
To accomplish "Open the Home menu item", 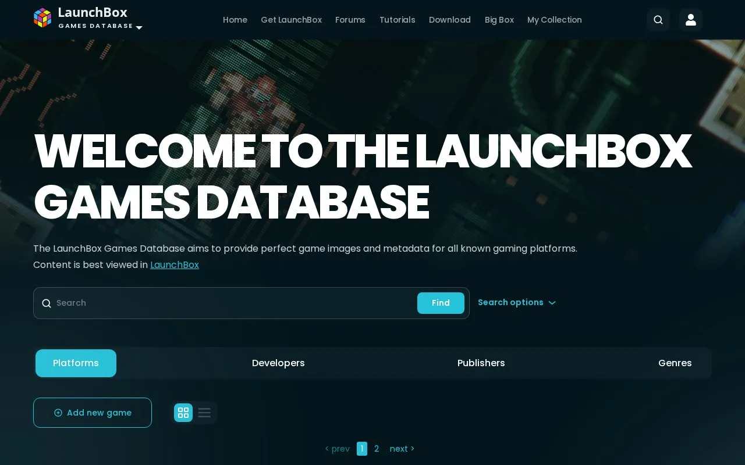I will tap(235, 20).
